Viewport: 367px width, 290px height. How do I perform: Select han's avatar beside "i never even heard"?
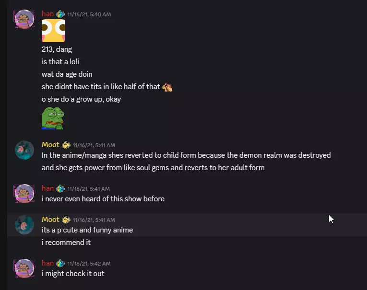[x=24, y=193]
